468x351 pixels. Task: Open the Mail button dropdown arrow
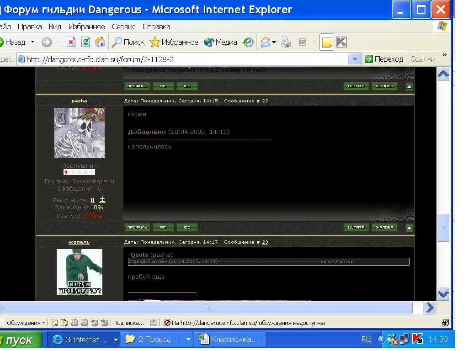(274, 43)
